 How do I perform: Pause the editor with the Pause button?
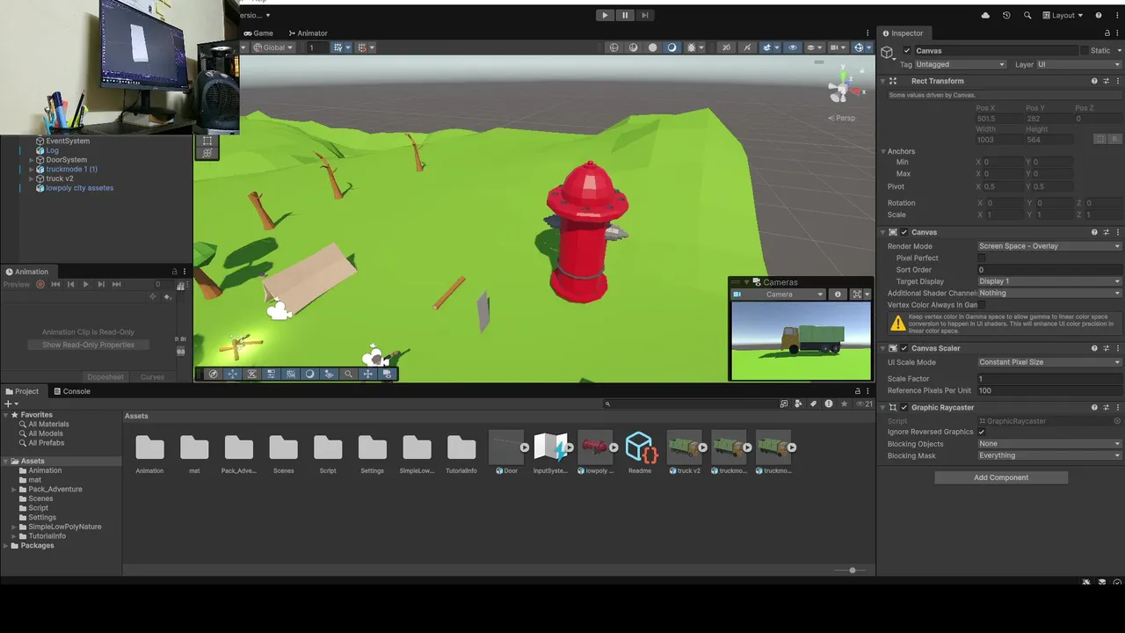625,15
